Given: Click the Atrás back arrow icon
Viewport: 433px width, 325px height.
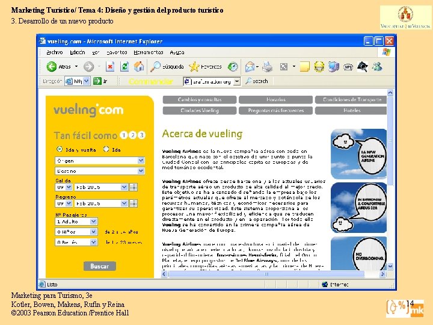Looking at the screenshot, I should (51, 67).
